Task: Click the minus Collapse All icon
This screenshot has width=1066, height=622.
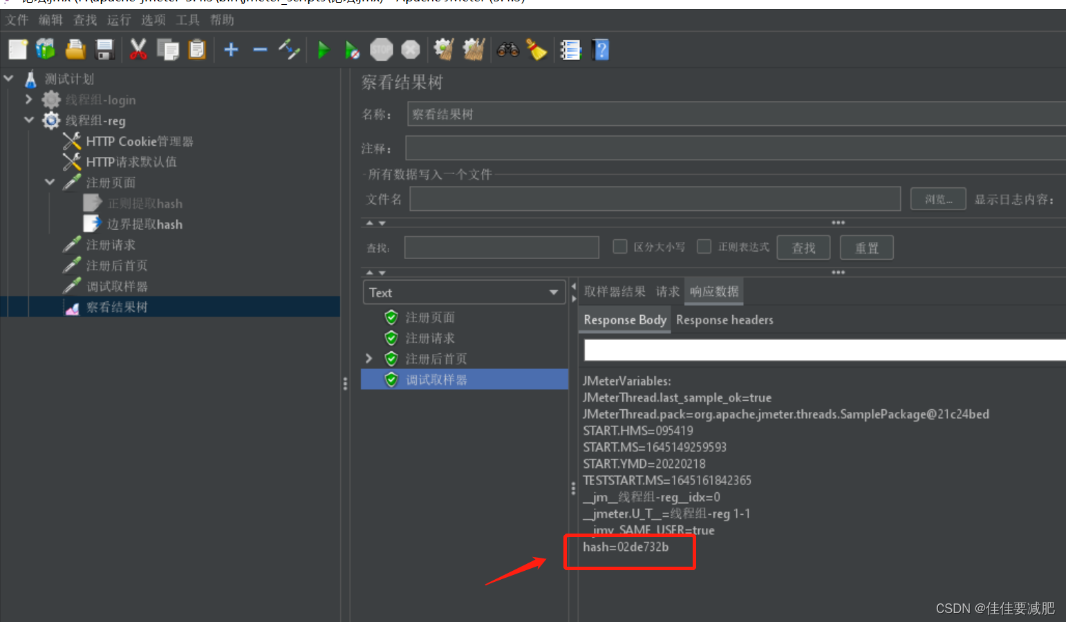Action: pos(260,50)
